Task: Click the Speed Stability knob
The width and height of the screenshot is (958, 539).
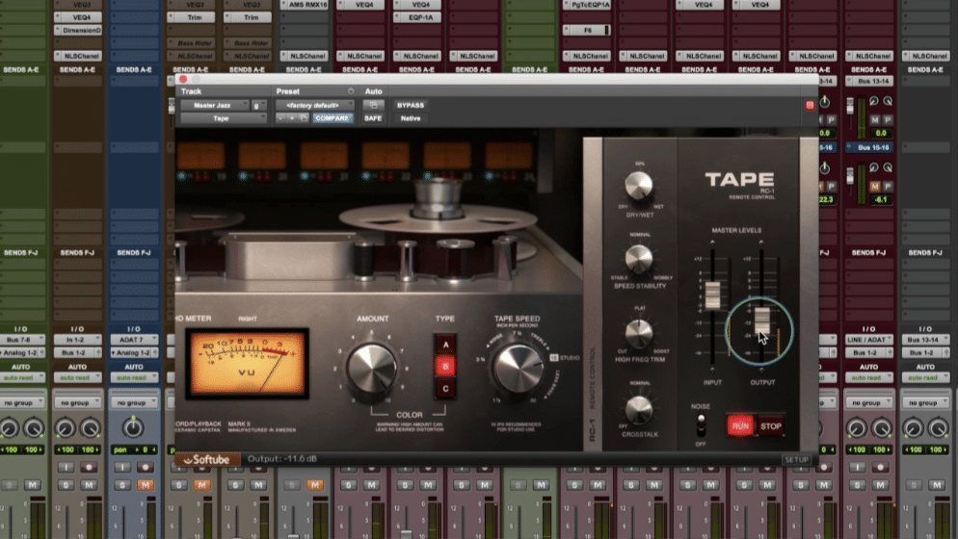Action: tap(638, 259)
